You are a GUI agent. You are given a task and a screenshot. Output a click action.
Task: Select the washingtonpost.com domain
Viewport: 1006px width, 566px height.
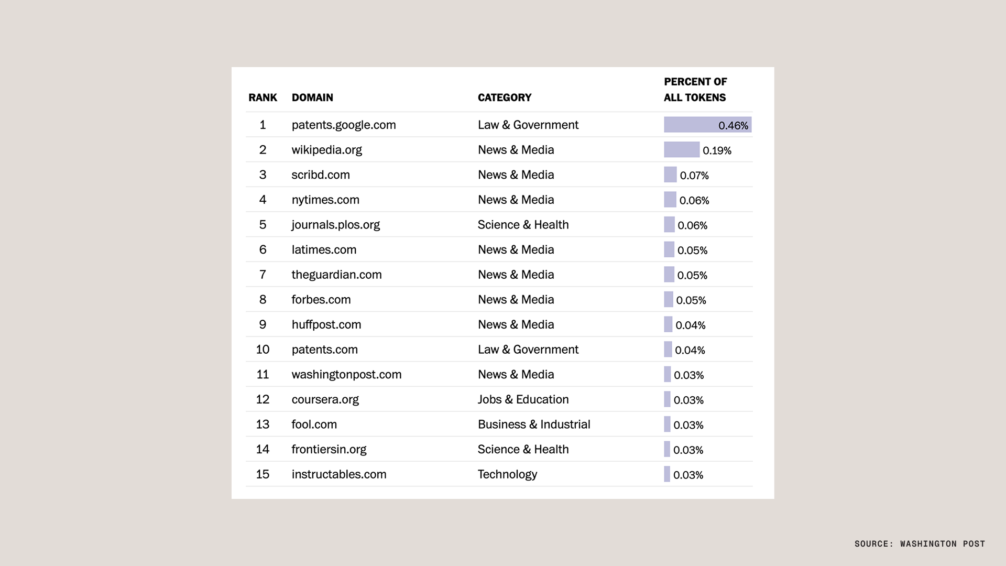346,375
